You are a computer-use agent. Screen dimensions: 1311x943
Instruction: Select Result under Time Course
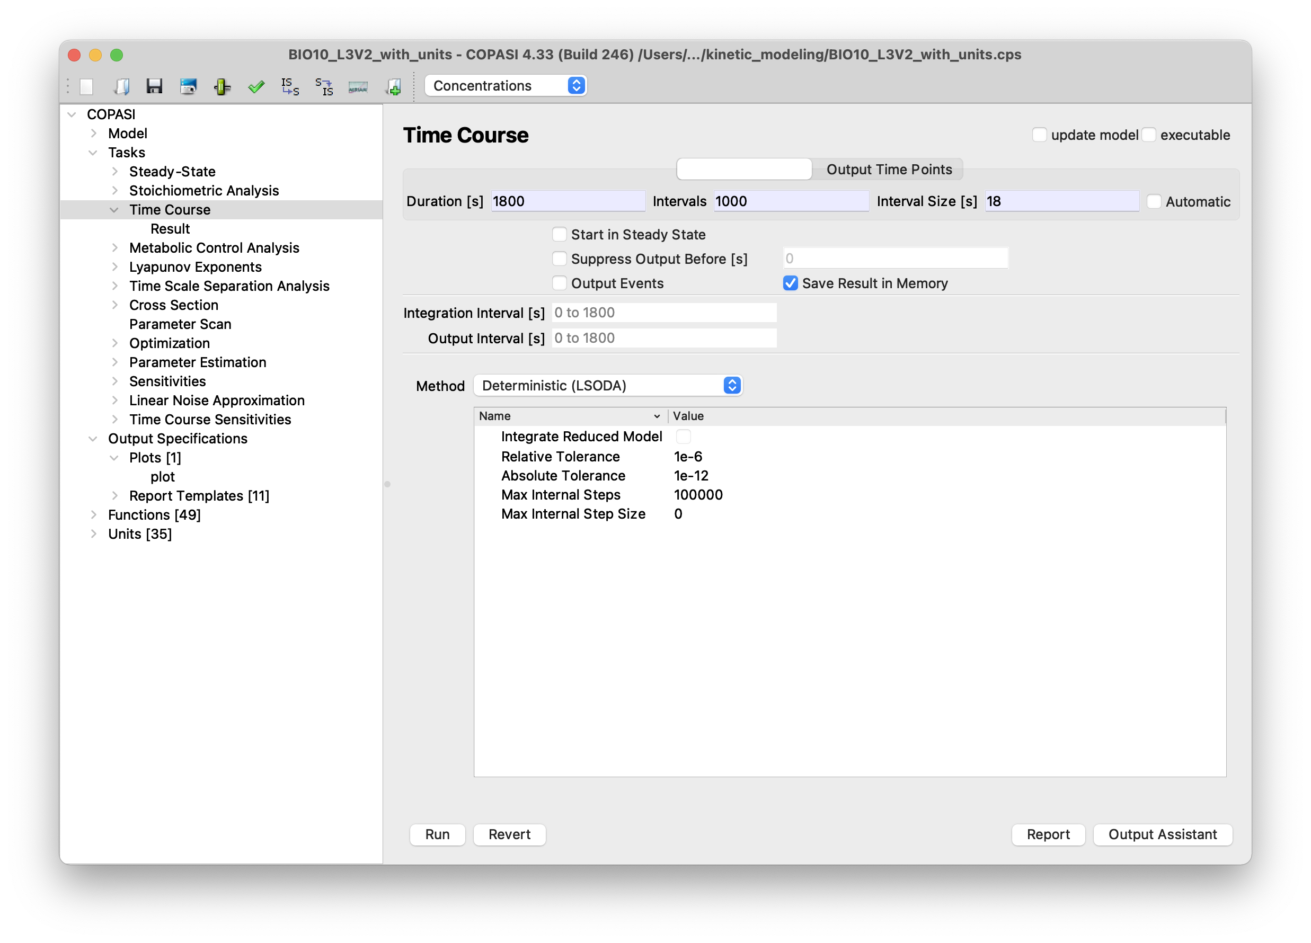click(x=170, y=229)
